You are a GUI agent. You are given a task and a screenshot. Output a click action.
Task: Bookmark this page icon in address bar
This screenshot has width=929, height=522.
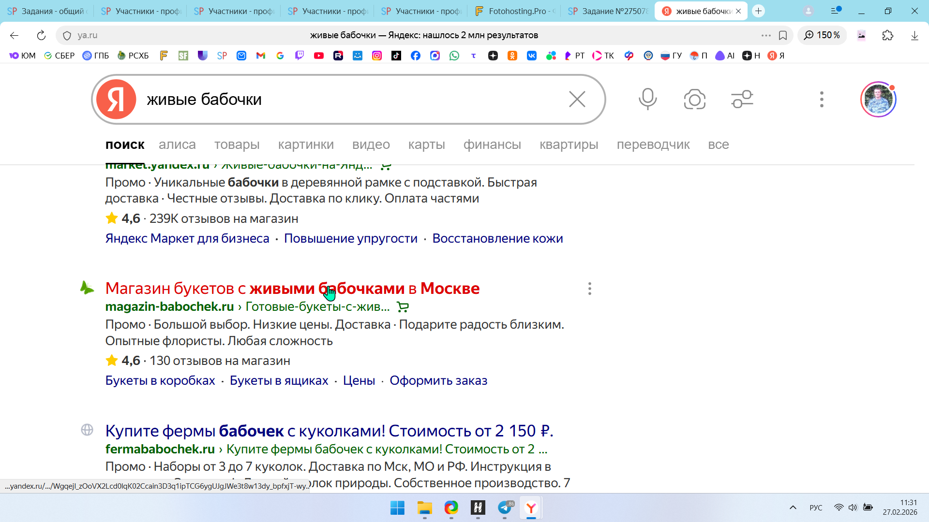(783, 35)
